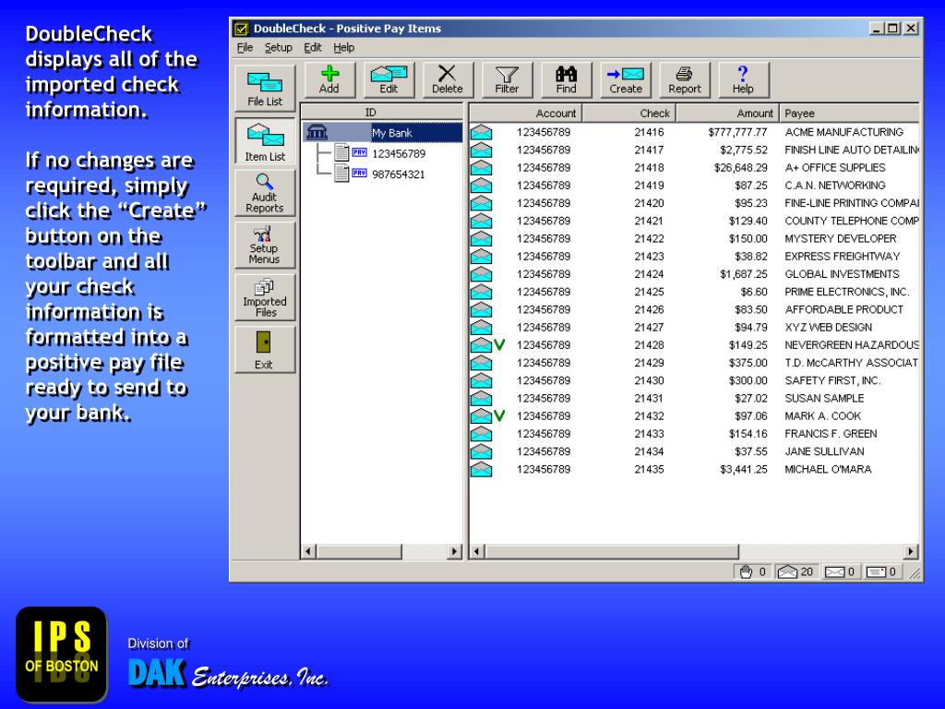945x709 pixels.
Task: Click envelope icon for check 21416
Action: pos(481,132)
